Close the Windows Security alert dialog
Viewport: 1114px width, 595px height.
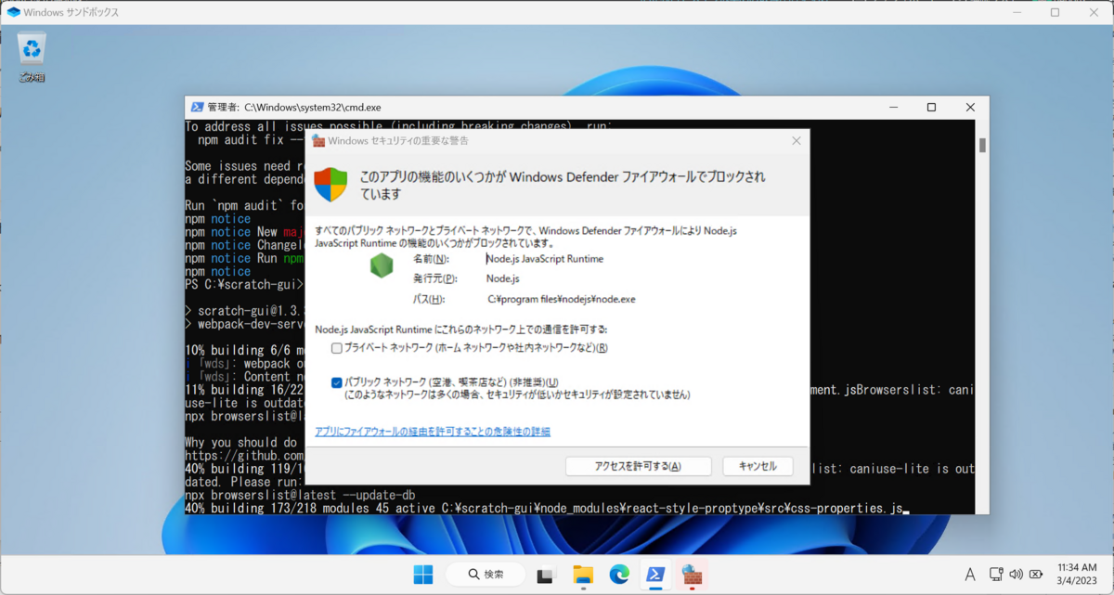(x=796, y=141)
